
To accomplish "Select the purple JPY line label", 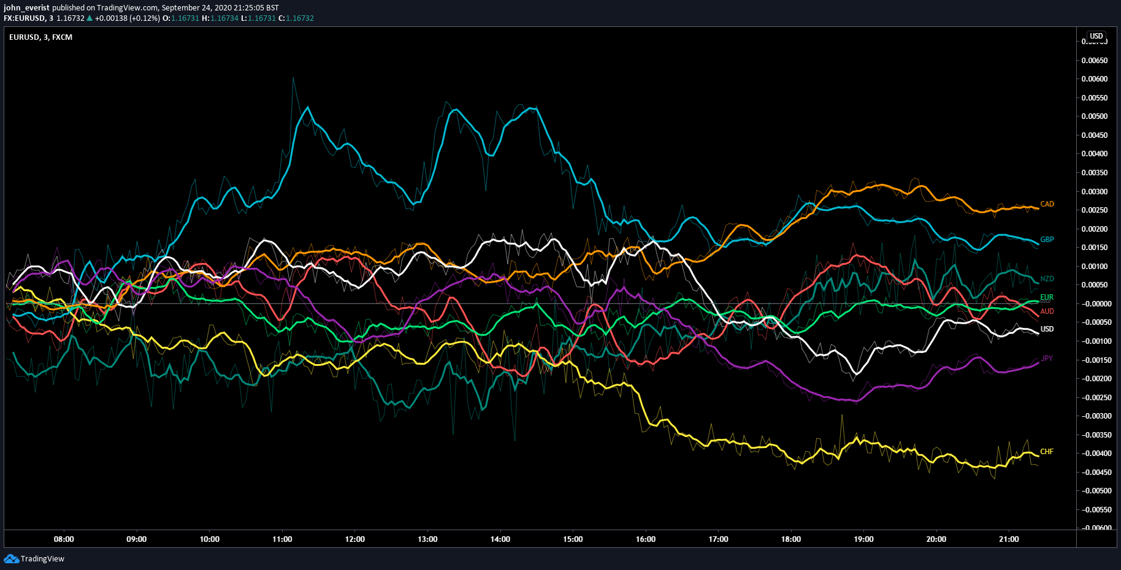I will point(1047,359).
